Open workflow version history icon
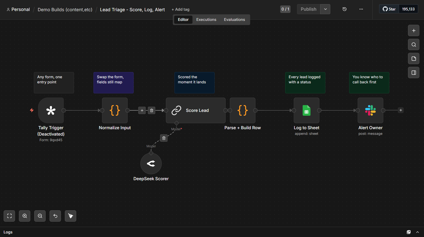Viewport: 424px width, 237px height. point(344,9)
